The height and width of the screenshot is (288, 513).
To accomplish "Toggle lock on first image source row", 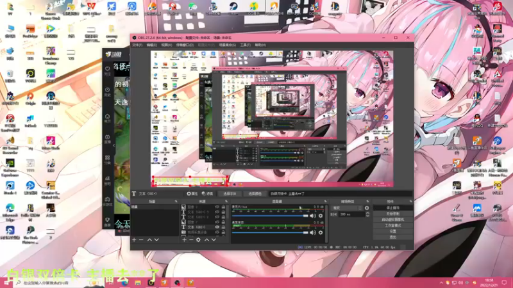I will (x=223, y=207).
